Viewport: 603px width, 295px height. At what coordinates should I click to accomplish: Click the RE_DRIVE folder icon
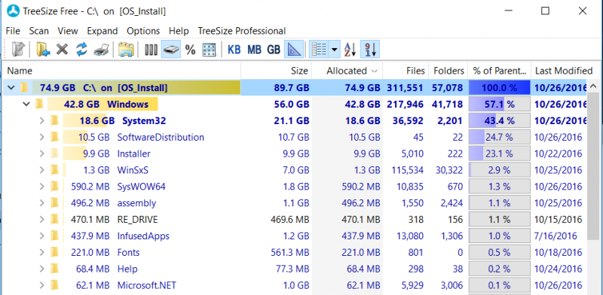(x=54, y=219)
